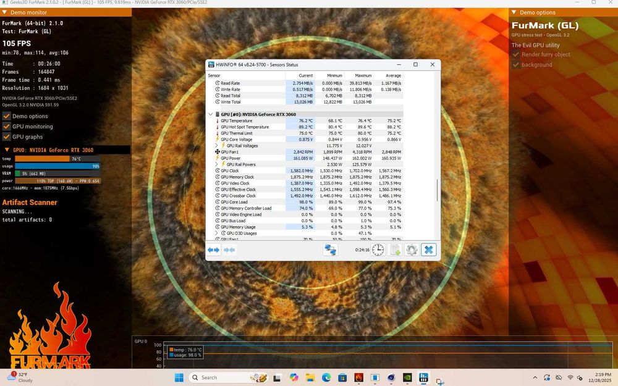The image size is (618, 386).
Task: Click the Current column header
Action: [300, 75]
